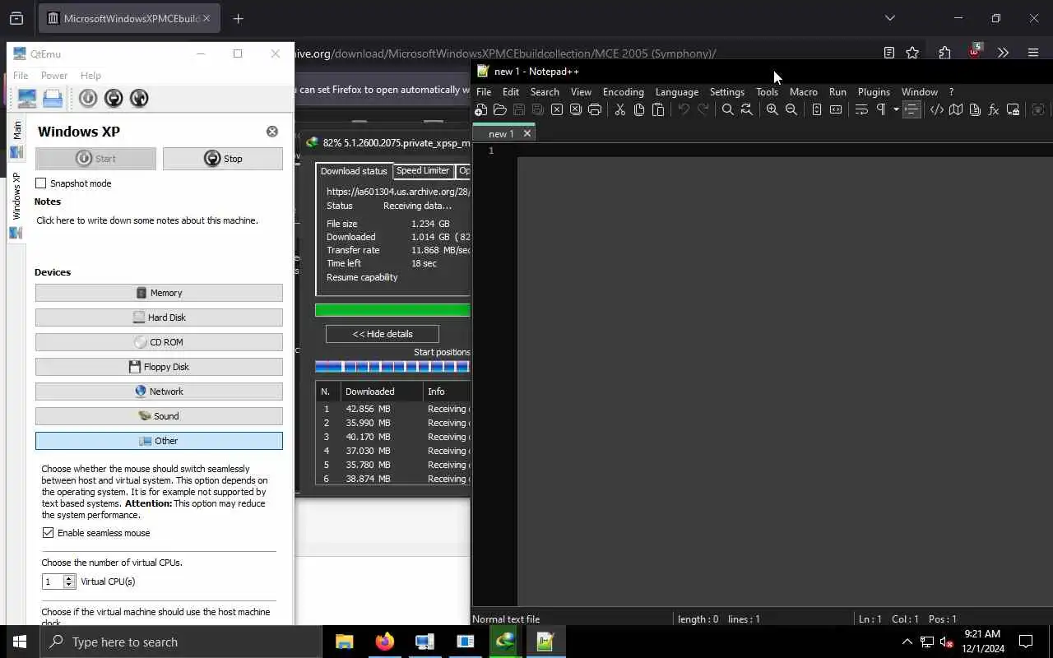Increase virtual CPU count with up arrow
Viewport: 1053px width, 658px height.
(69, 578)
